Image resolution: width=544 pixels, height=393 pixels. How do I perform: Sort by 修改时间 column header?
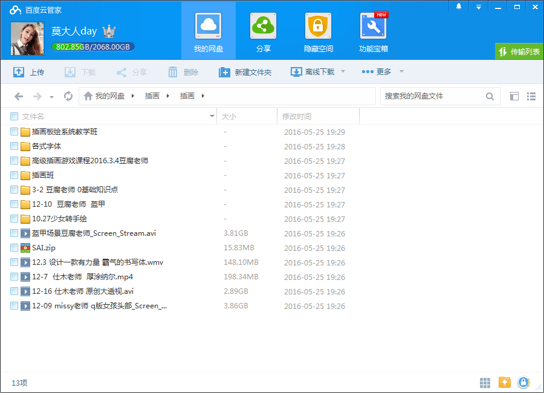[x=297, y=116]
